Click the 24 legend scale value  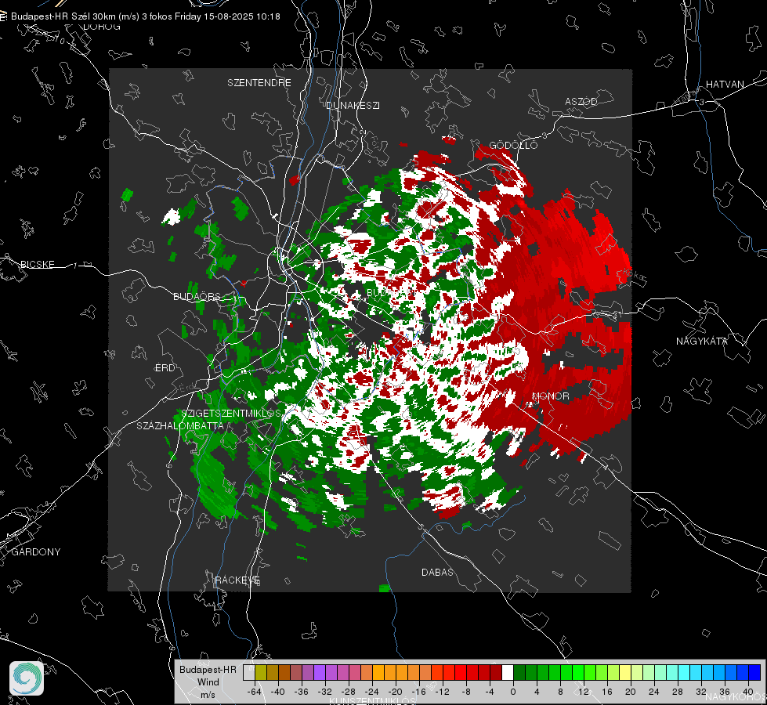(x=654, y=692)
